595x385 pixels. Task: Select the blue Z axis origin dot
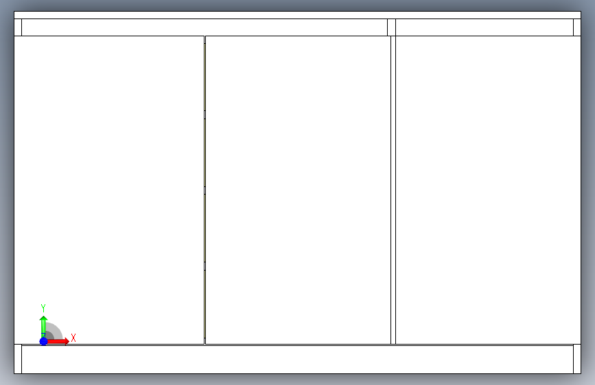click(x=43, y=341)
